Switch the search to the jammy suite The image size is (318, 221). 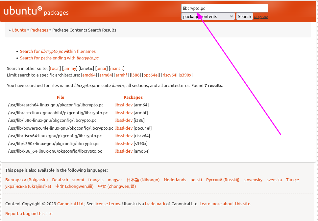coord(70,68)
